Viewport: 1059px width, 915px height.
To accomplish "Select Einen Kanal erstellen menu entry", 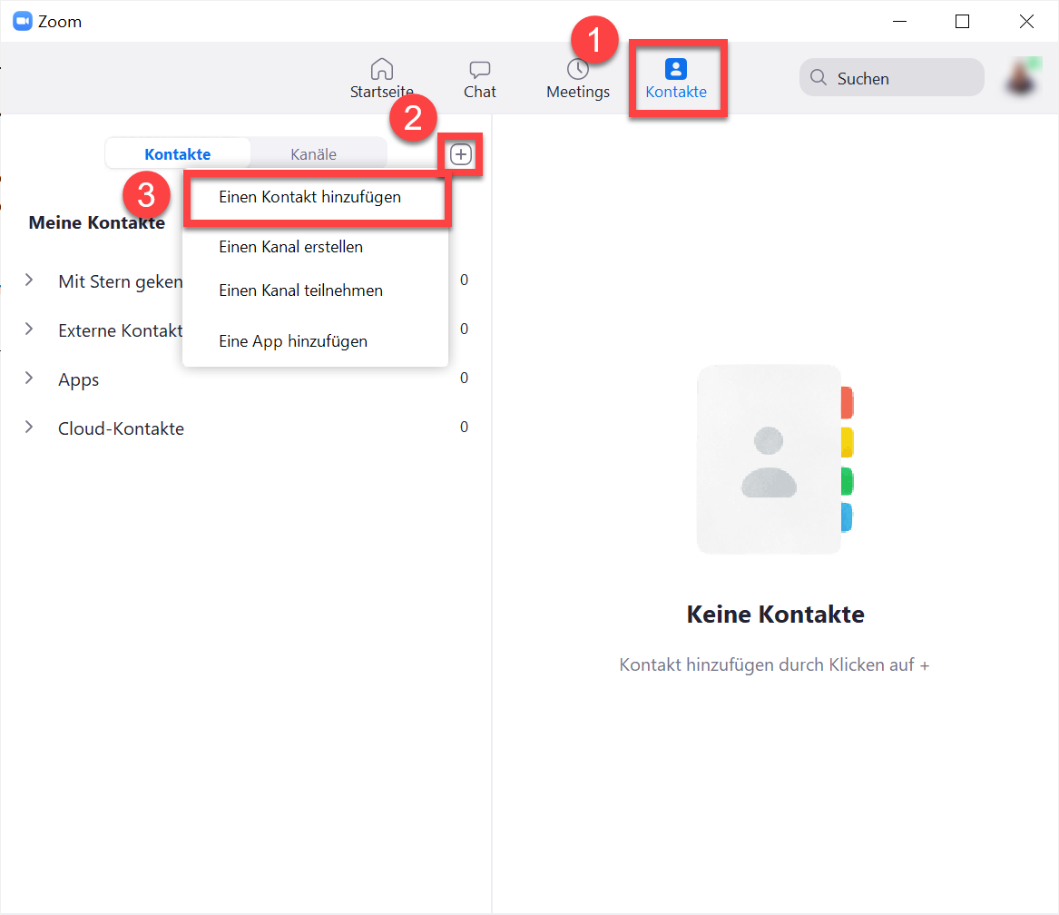I will (x=290, y=246).
